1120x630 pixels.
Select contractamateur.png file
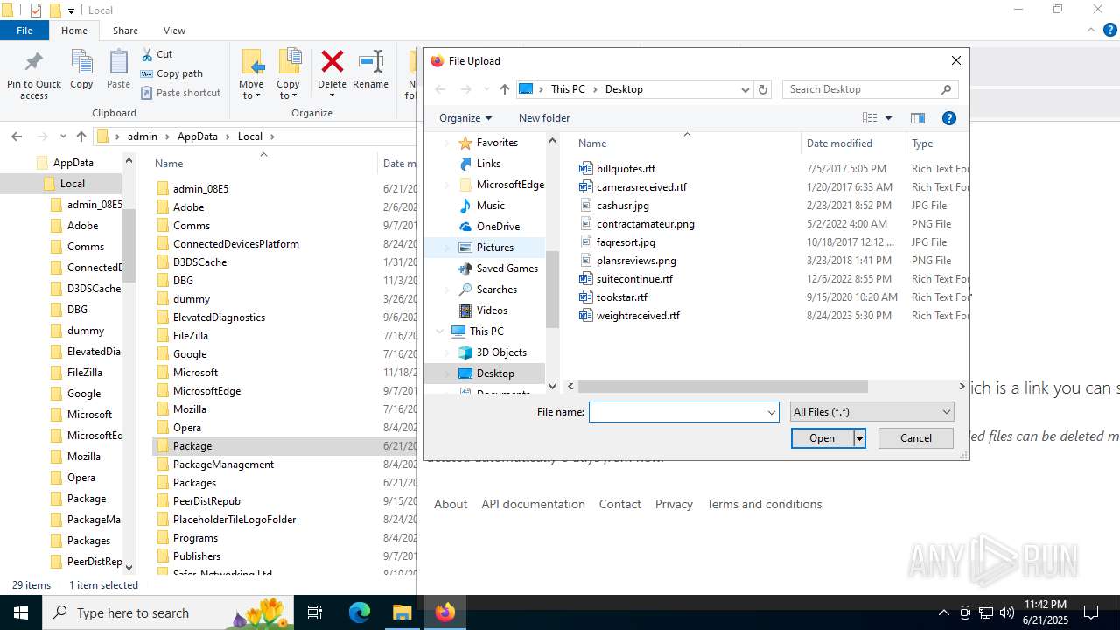pyautogui.click(x=646, y=224)
